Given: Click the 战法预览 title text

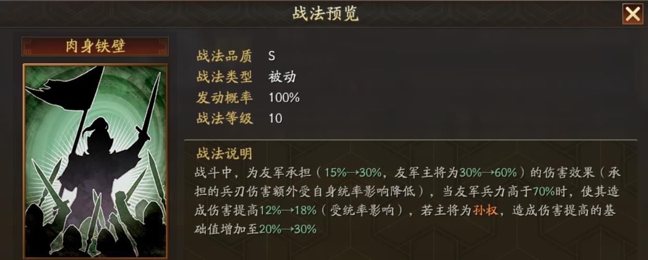Looking at the screenshot, I should 326,14.
